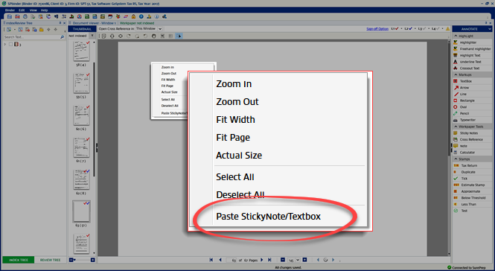Click the search magnifier in Search Text box
This screenshot has width=495, height=271.
(x=63, y=37)
